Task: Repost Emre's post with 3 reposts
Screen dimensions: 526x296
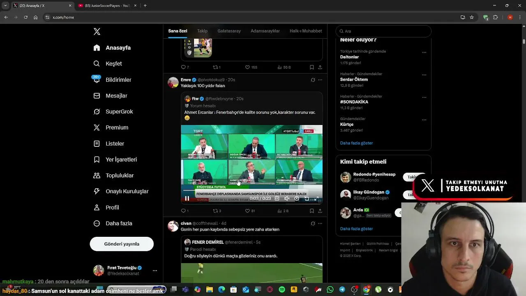Action: click(217, 211)
